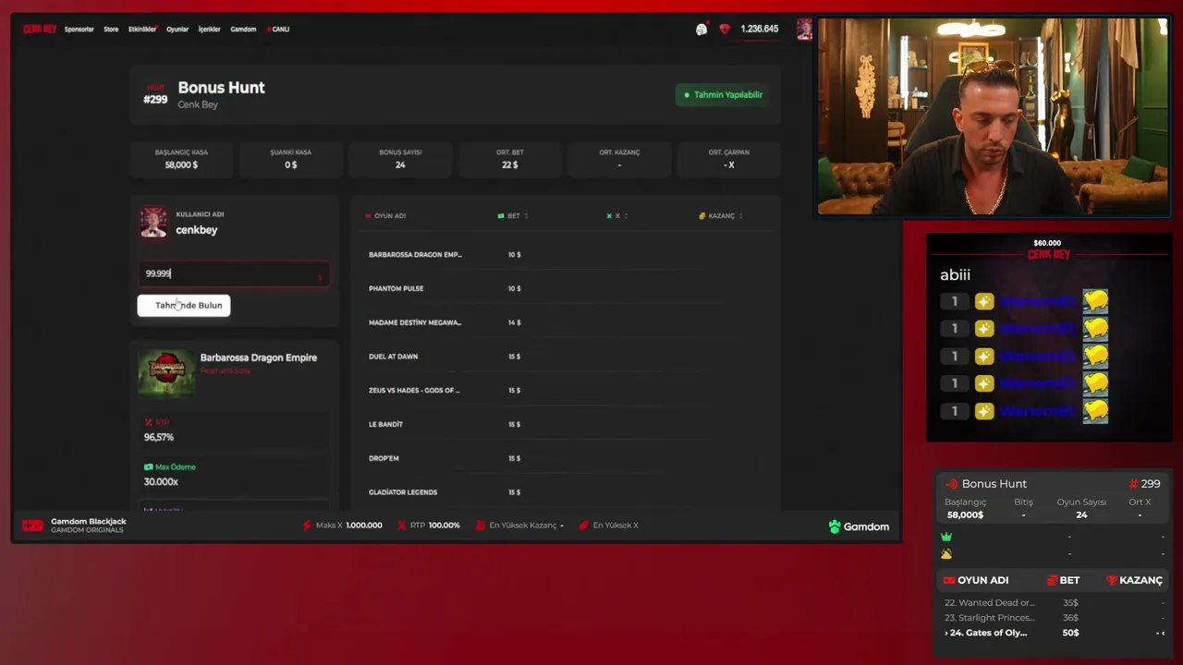Click the Barbarossa Dragon Empire game thumbnail
This screenshot has height=665, width=1183.
click(x=166, y=372)
